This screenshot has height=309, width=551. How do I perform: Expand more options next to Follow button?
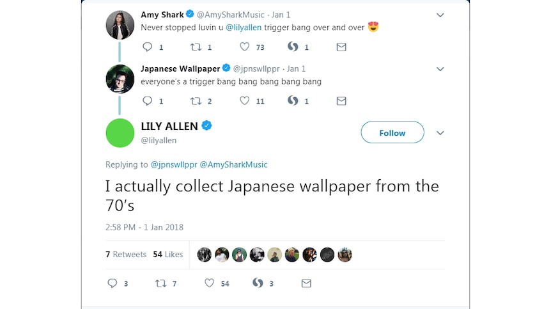pyautogui.click(x=440, y=133)
